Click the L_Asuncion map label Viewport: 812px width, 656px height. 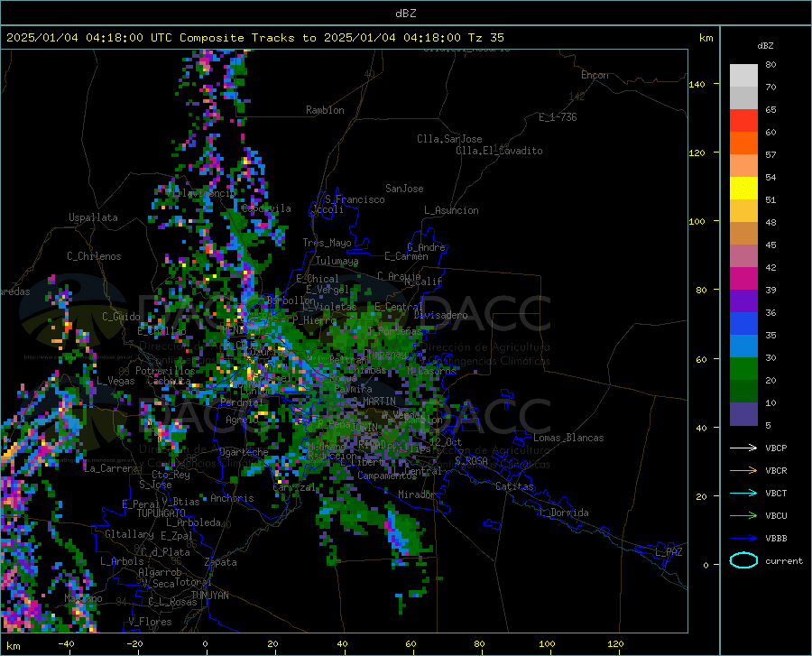coord(451,210)
